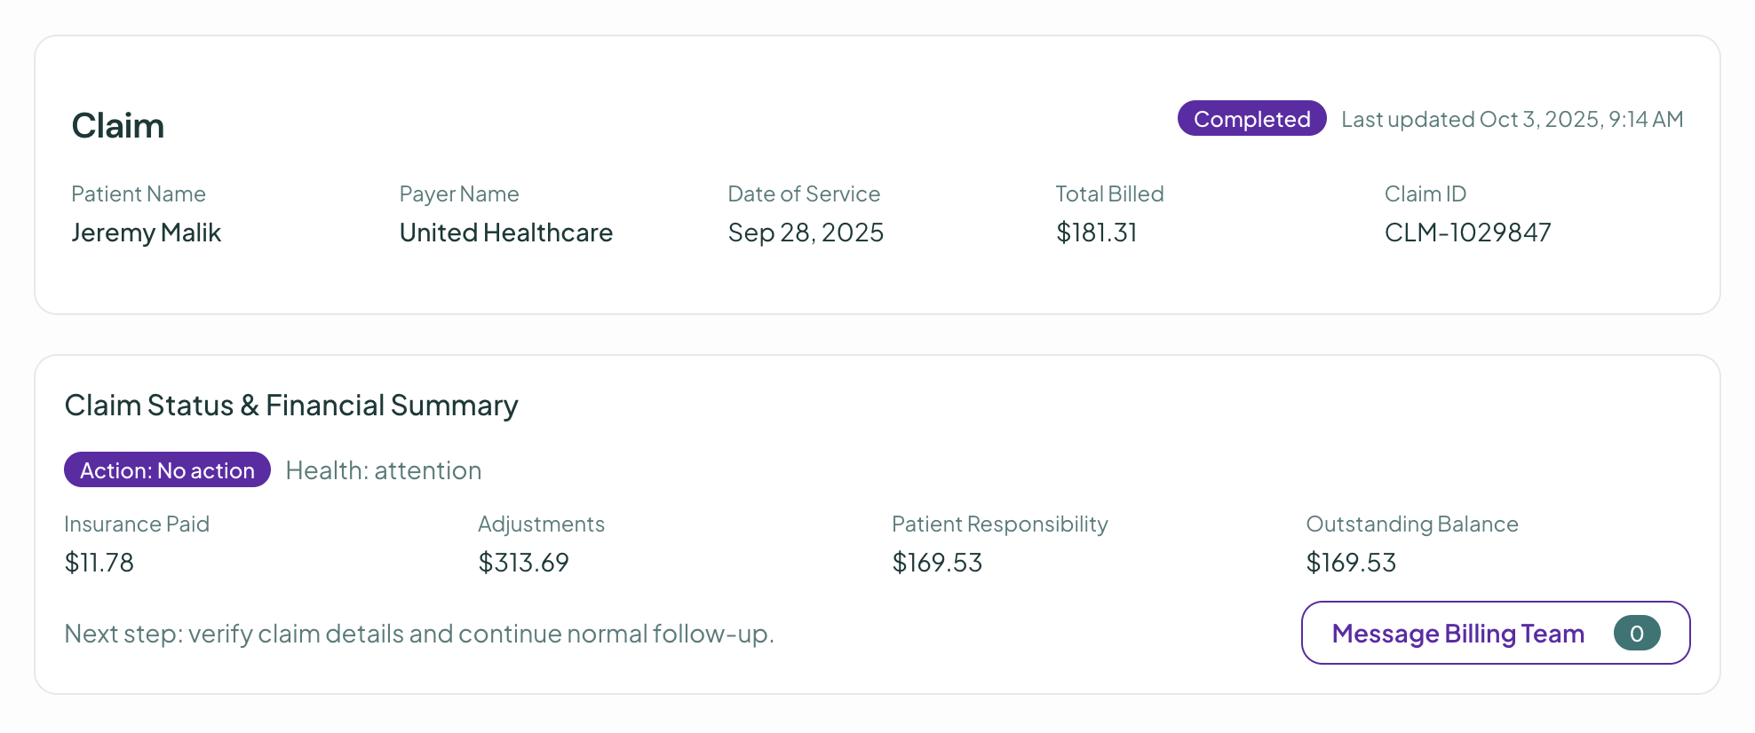Click the 0 message count badge

pos(1637,633)
